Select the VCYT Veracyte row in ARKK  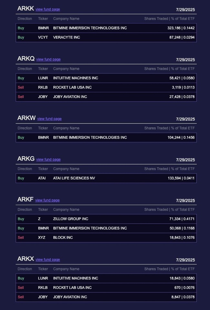coord(106,37)
